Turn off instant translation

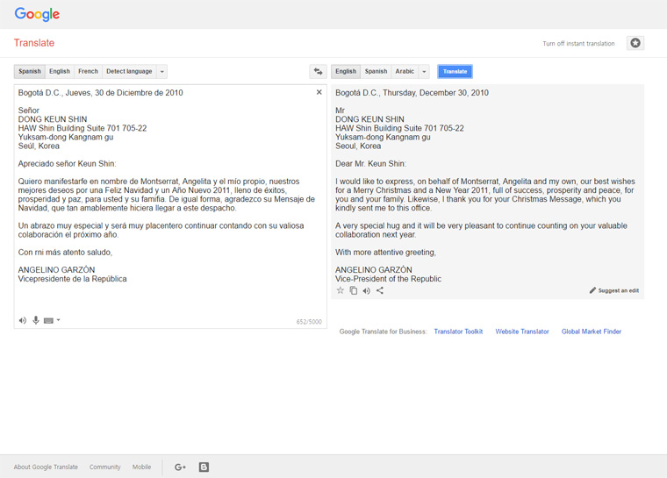[578, 43]
